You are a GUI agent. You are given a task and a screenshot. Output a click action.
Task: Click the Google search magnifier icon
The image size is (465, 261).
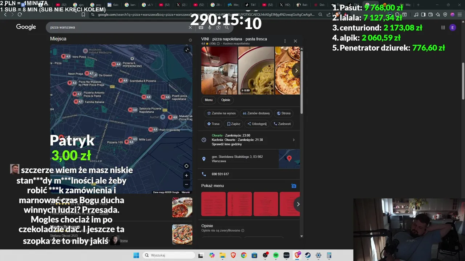click(x=227, y=27)
